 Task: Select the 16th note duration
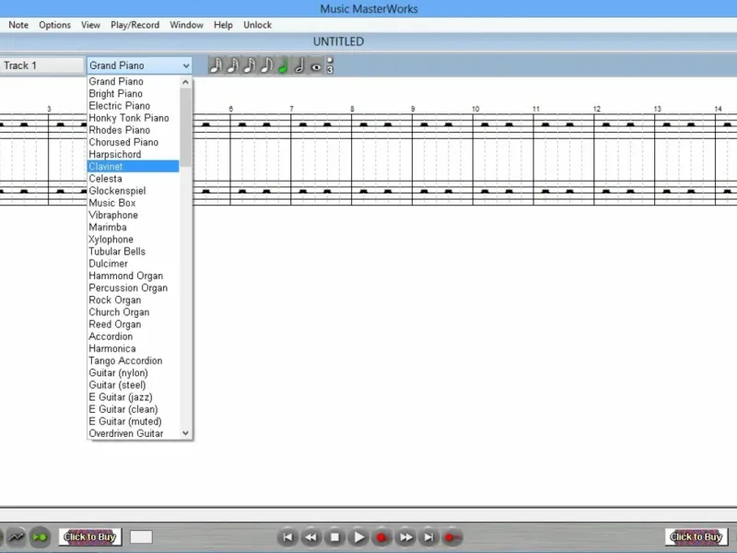(249, 65)
